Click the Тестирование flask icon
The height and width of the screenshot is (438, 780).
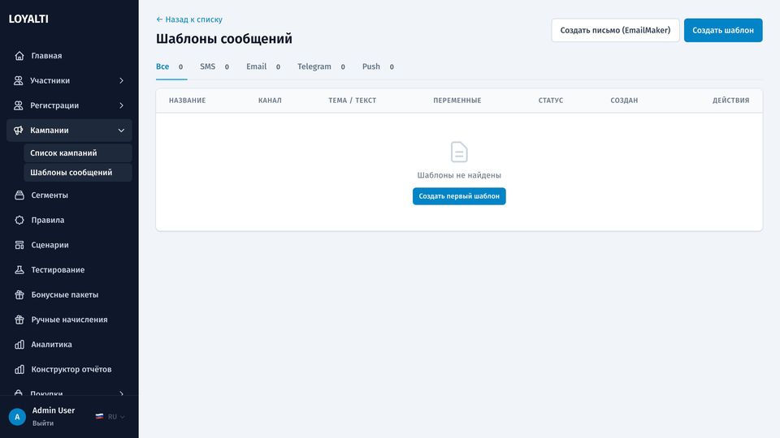(19, 269)
